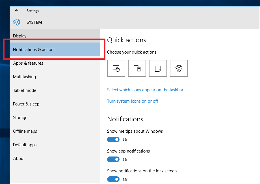Open the About page
Screen dimensions: 260x184
click(x=55, y=158)
